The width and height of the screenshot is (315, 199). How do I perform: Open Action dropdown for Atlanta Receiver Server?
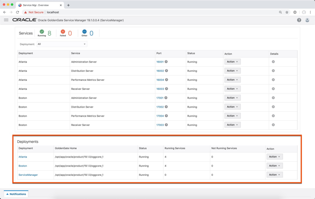232,89
